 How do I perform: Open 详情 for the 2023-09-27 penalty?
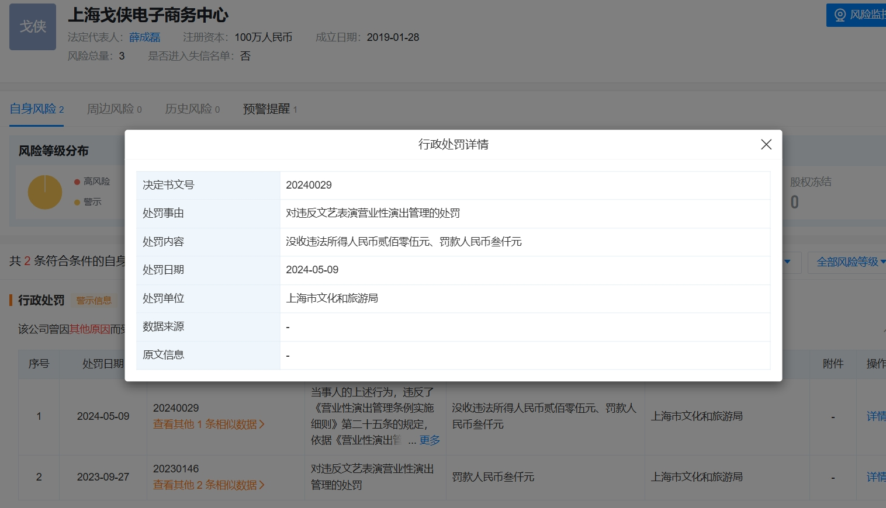[x=875, y=477]
